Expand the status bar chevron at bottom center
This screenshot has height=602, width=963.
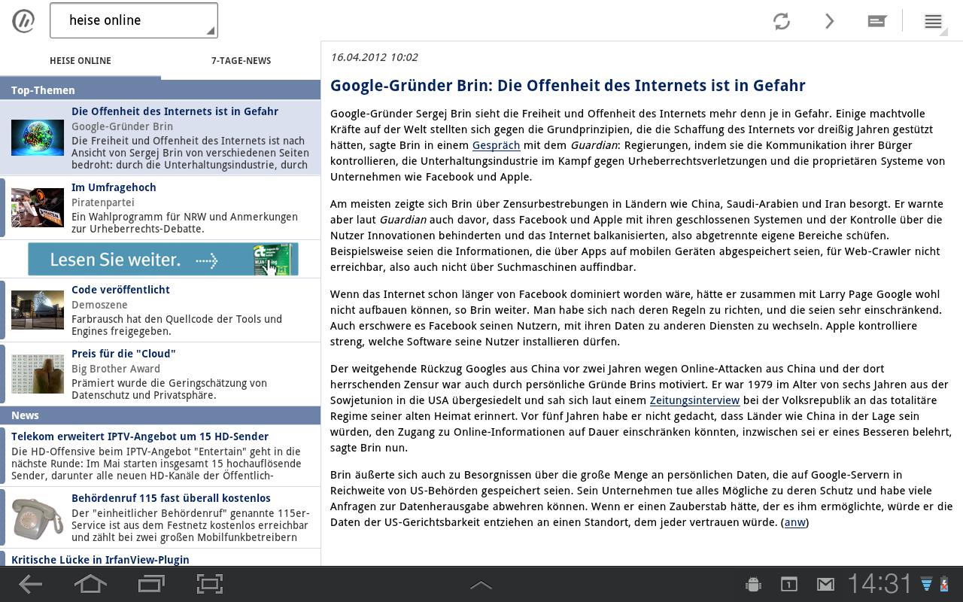click(481, 584)
